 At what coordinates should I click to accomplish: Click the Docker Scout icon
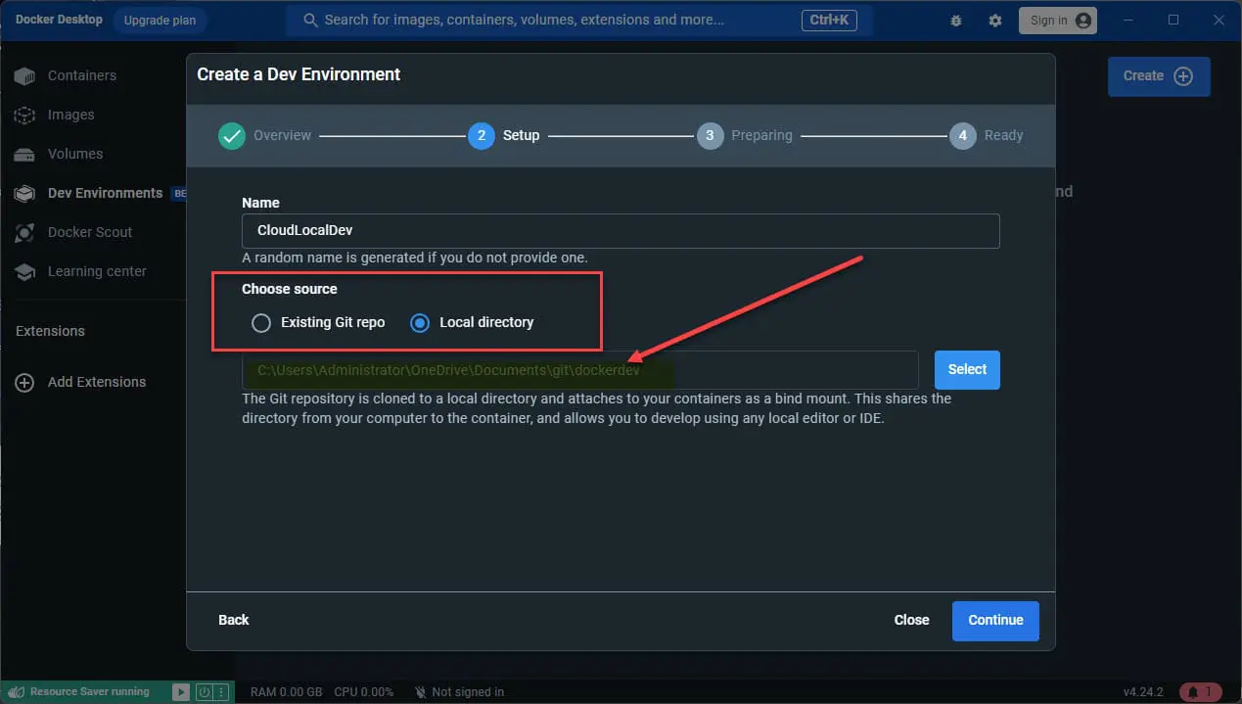[24, 232]
